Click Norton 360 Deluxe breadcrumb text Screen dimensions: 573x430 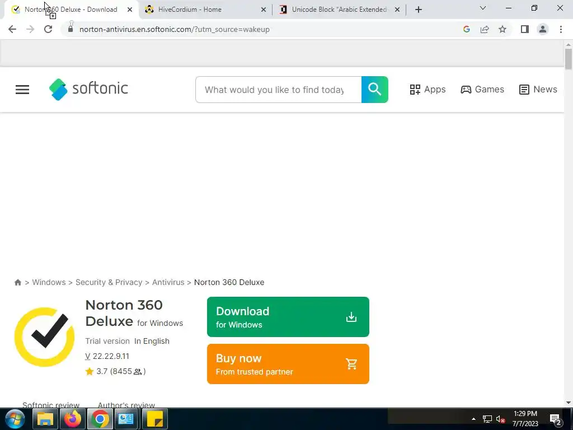tap(229, 282)
